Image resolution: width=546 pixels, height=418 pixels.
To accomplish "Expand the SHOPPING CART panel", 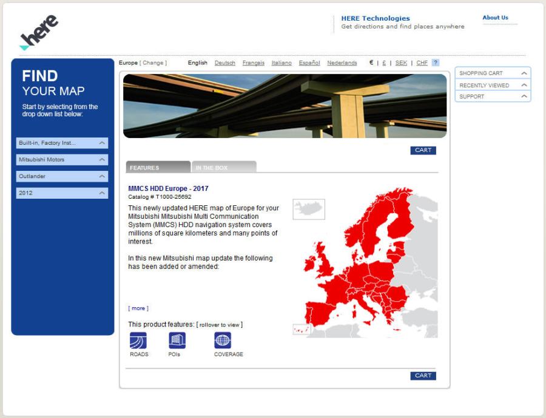I will coord(493,73).
